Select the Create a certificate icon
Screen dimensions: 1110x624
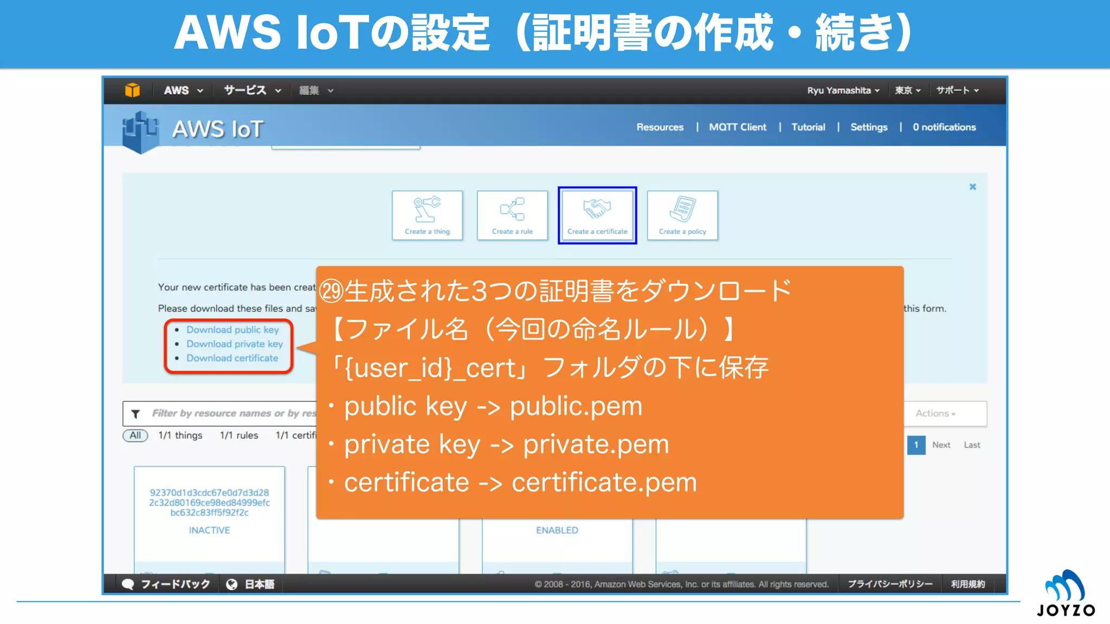coord(597,215)
